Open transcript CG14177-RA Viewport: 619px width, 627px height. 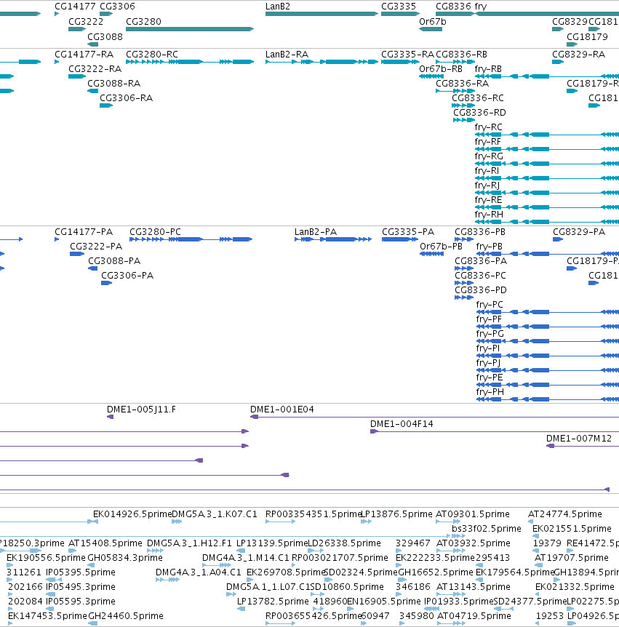click(x=84, y=55)
